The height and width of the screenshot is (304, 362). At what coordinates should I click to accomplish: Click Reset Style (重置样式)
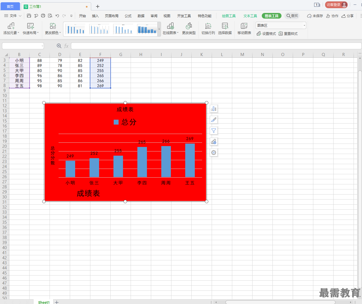pyautogui.click(x=288, y=33)
